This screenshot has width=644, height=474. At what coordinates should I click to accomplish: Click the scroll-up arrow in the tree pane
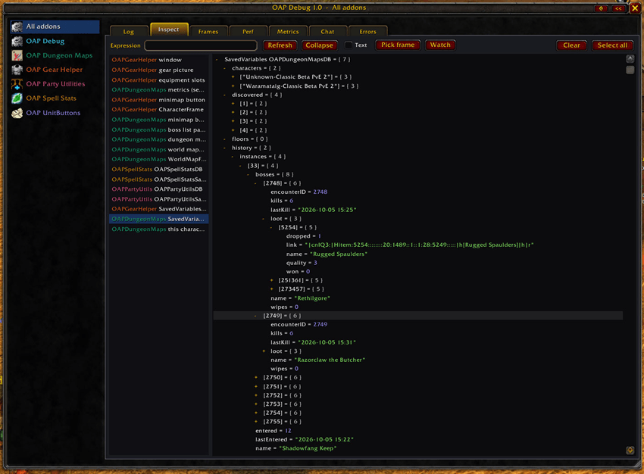click(630, 59)
